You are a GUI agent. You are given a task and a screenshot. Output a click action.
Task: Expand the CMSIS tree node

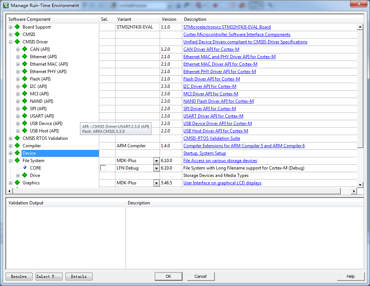10,34
